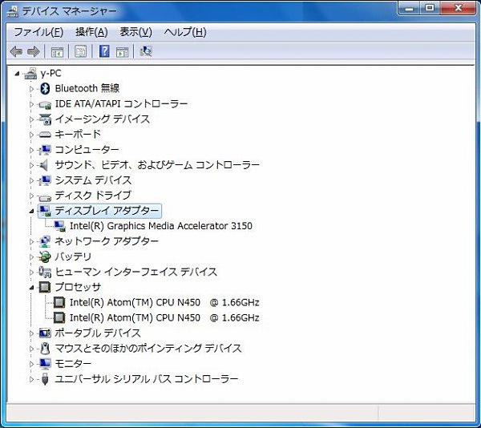Click the バッテリ battery icon
Image resolution: width=481 pixels, height=428 pixels.
point(46,256)
